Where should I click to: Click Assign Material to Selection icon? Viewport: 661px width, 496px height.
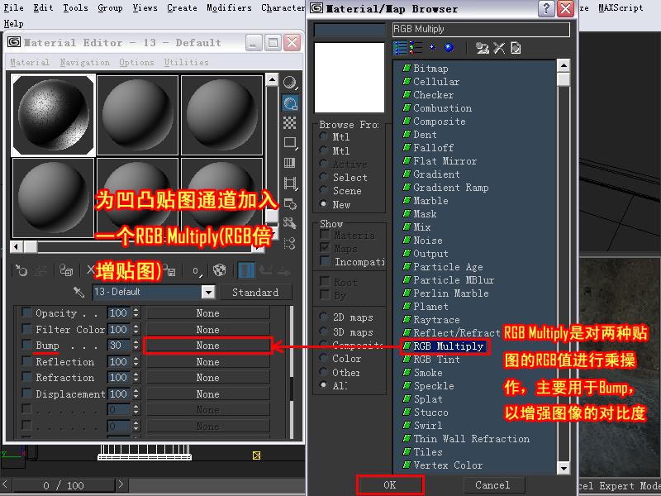point(66,270)
